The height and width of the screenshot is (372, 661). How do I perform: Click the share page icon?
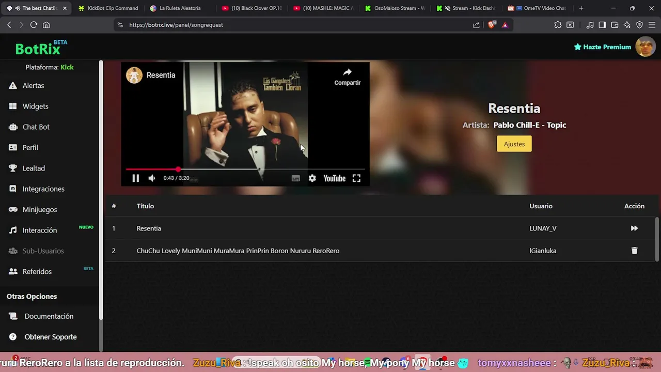point(476,25)
